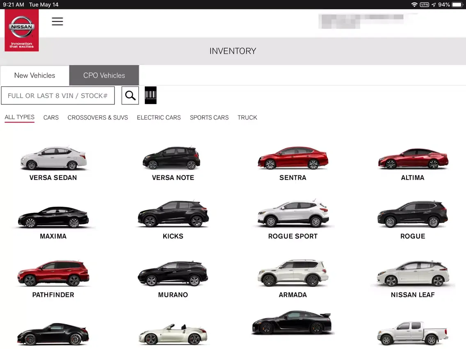Select the white convertible roadster image

click(173, 335)
